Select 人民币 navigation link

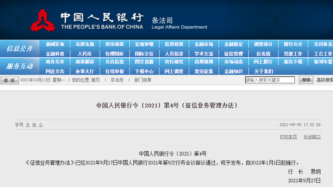(85, 54)
